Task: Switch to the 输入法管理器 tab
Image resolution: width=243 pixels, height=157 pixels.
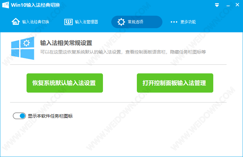Action: [81, 22]
